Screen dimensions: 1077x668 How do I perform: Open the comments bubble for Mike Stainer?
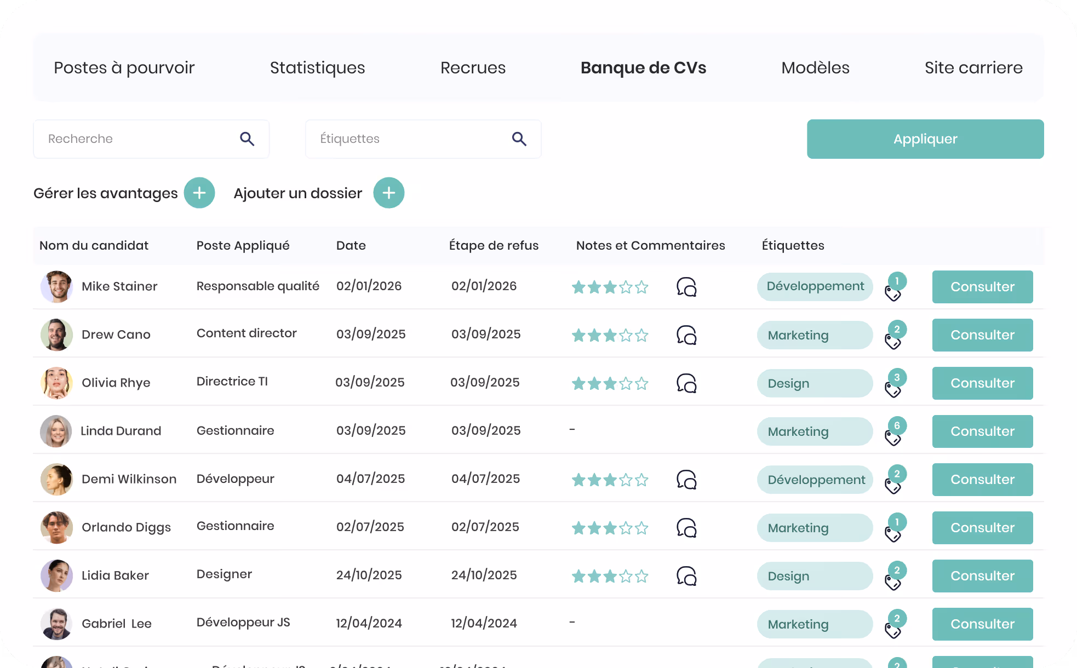click(x=686, y=287)
